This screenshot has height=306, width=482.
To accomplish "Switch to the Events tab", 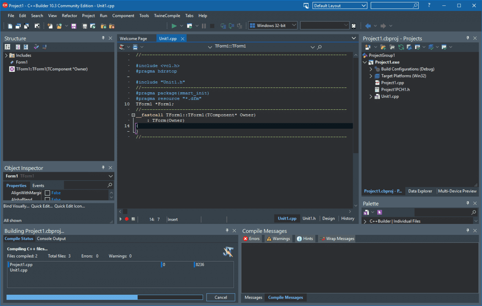I will click(x=38, y=186).
